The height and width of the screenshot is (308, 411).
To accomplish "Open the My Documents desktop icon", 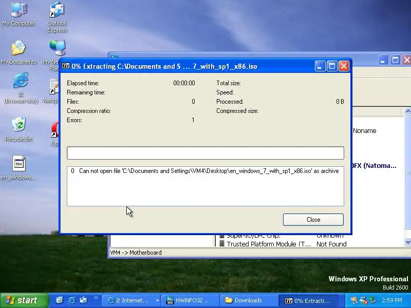I will (x=18, y=52).
